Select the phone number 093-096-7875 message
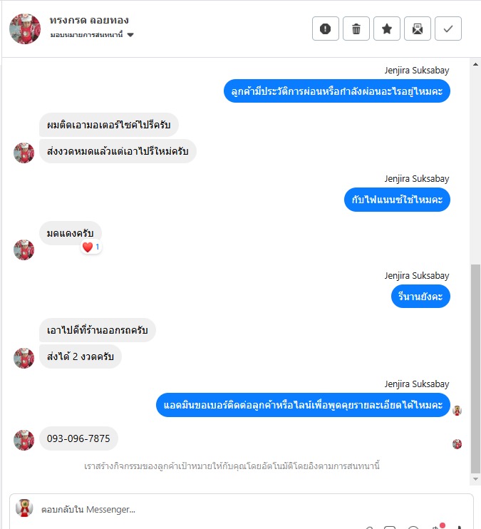The height and width of the screenshot is (529, 481). 78,438
